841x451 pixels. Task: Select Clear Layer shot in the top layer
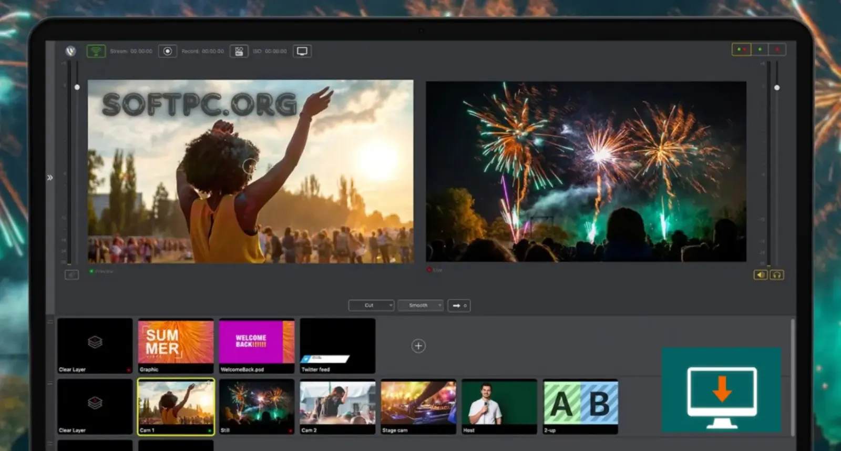click(x=95, y=346)
